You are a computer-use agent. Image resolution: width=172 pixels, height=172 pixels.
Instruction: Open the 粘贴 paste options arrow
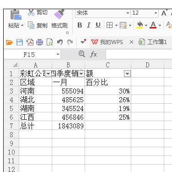point(22,25)
